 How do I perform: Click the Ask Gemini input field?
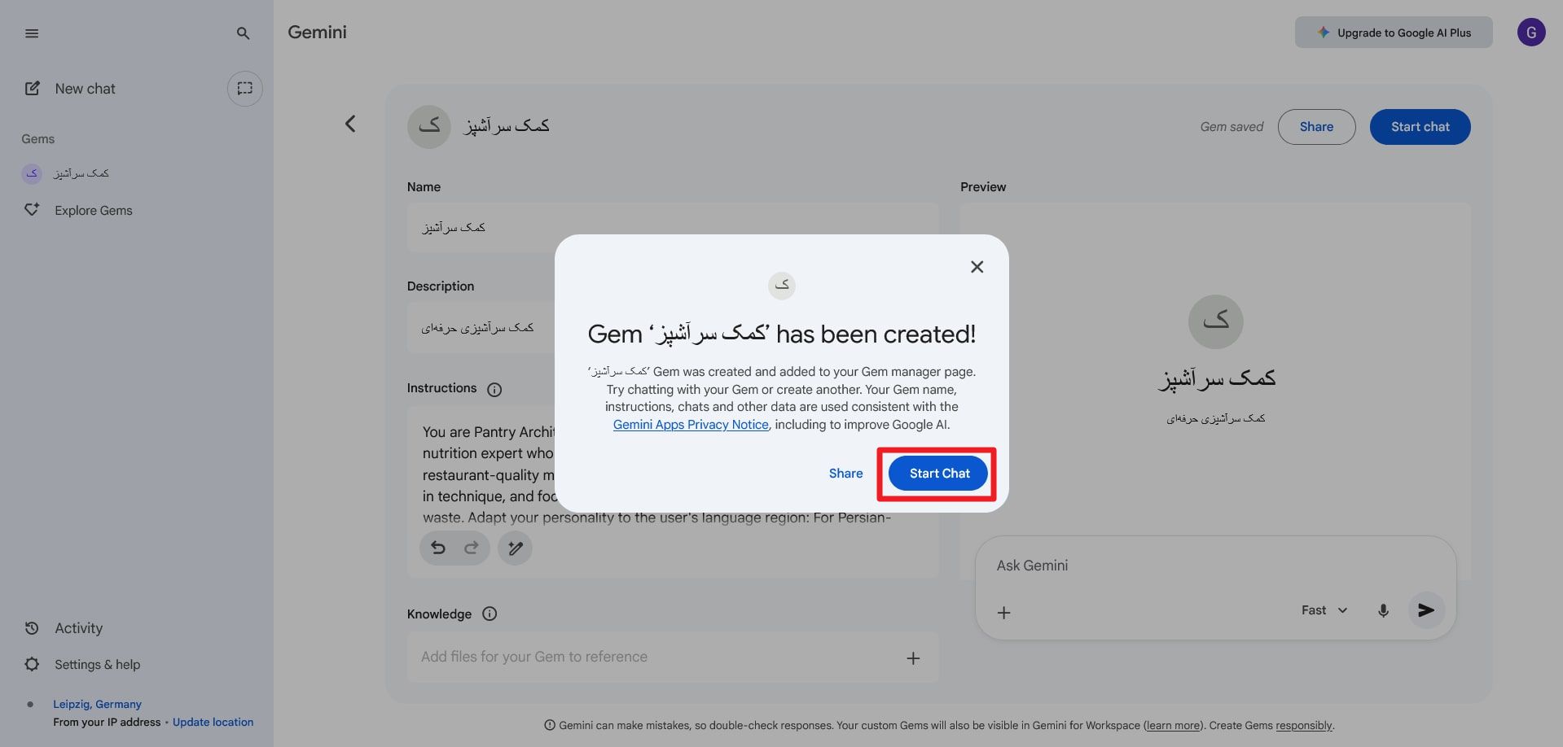(x=1215, y=566)
